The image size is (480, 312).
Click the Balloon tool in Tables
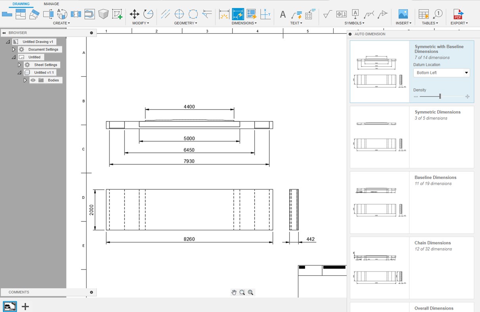[438, 14]
